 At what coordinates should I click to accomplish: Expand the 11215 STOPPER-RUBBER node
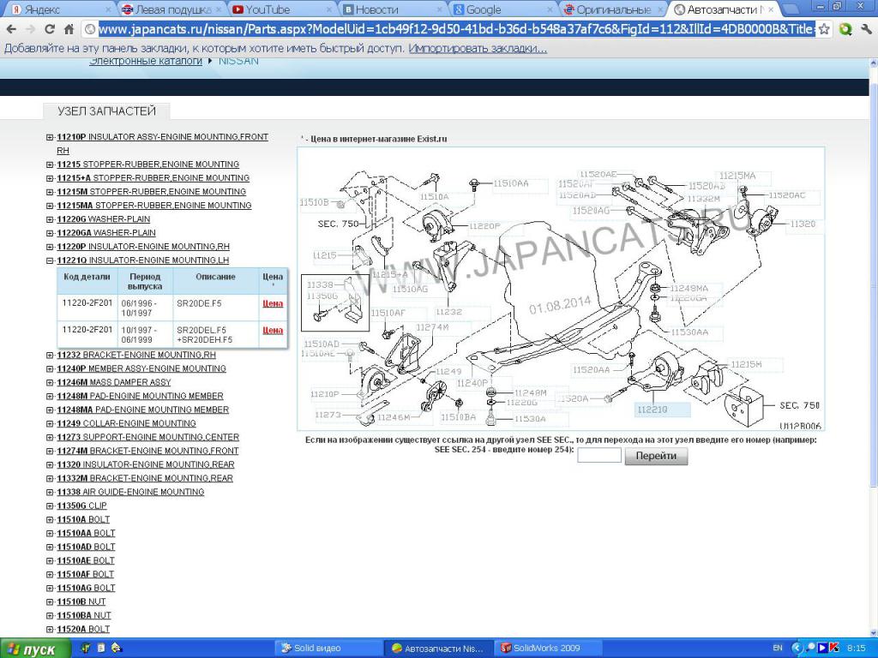tap(50, 164)
